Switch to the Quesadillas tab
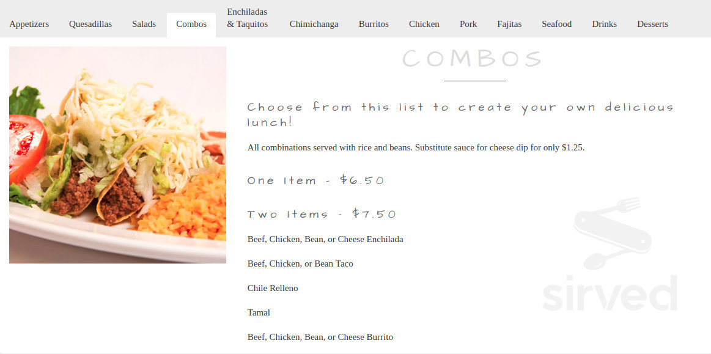This screenshot has height=354, width=711. click(90, 24)
